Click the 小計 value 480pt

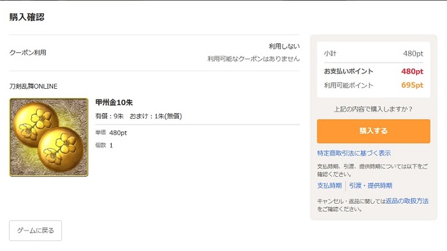(x=413, y=54)
